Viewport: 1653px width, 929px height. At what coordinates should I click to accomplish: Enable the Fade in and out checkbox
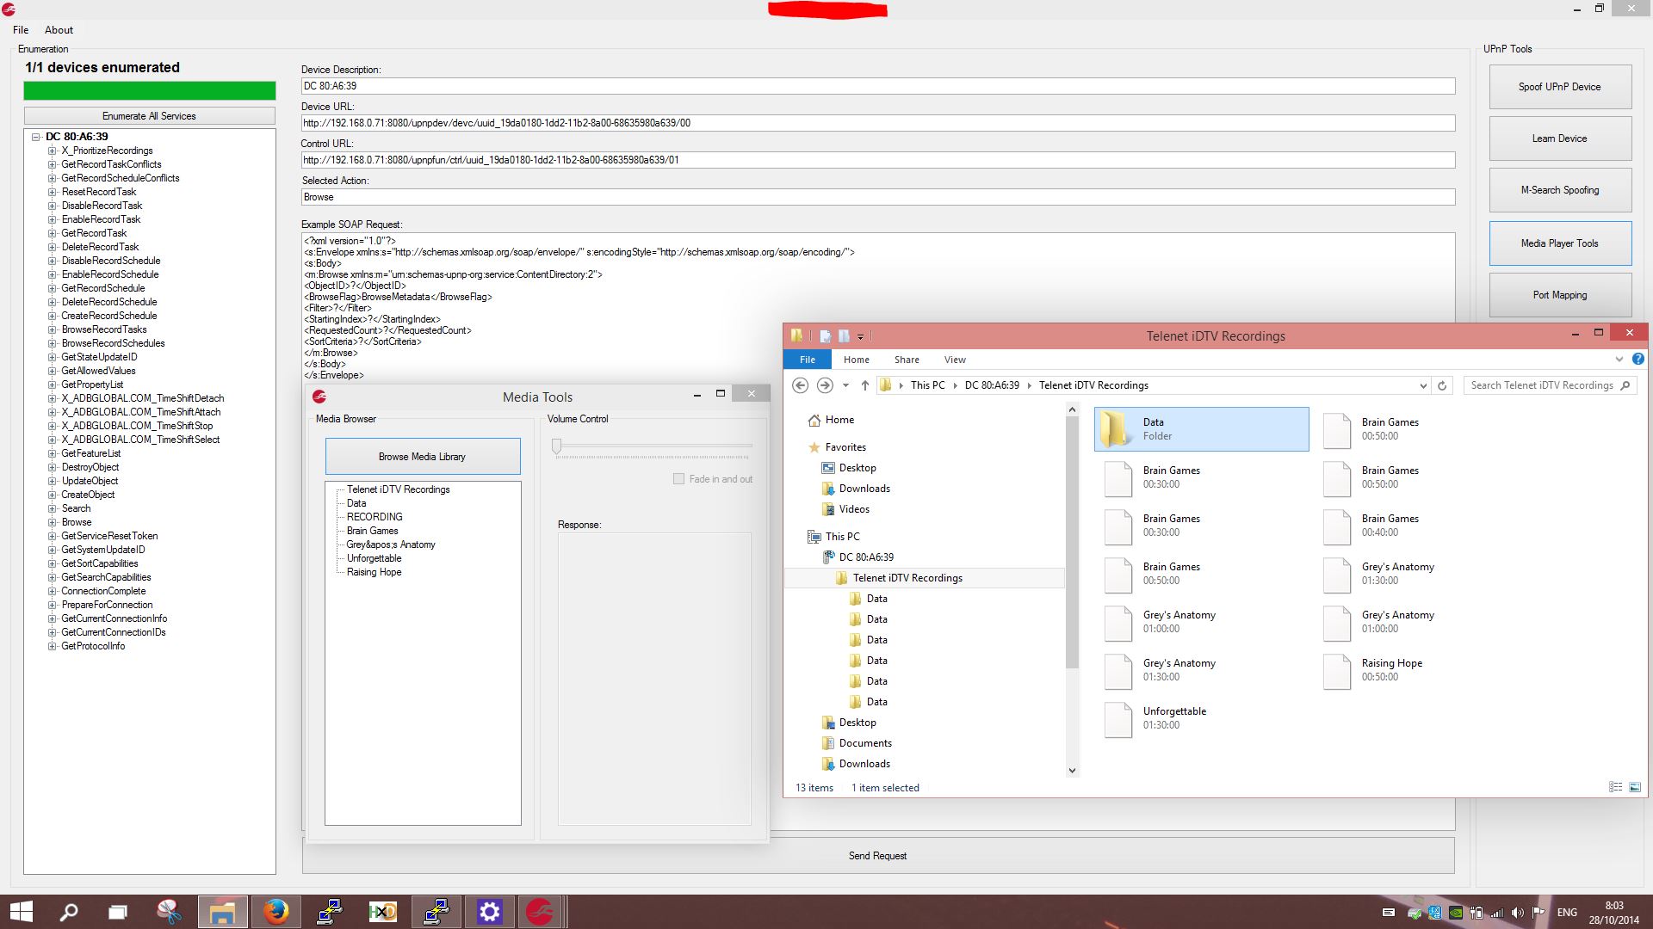coord(678,479)
